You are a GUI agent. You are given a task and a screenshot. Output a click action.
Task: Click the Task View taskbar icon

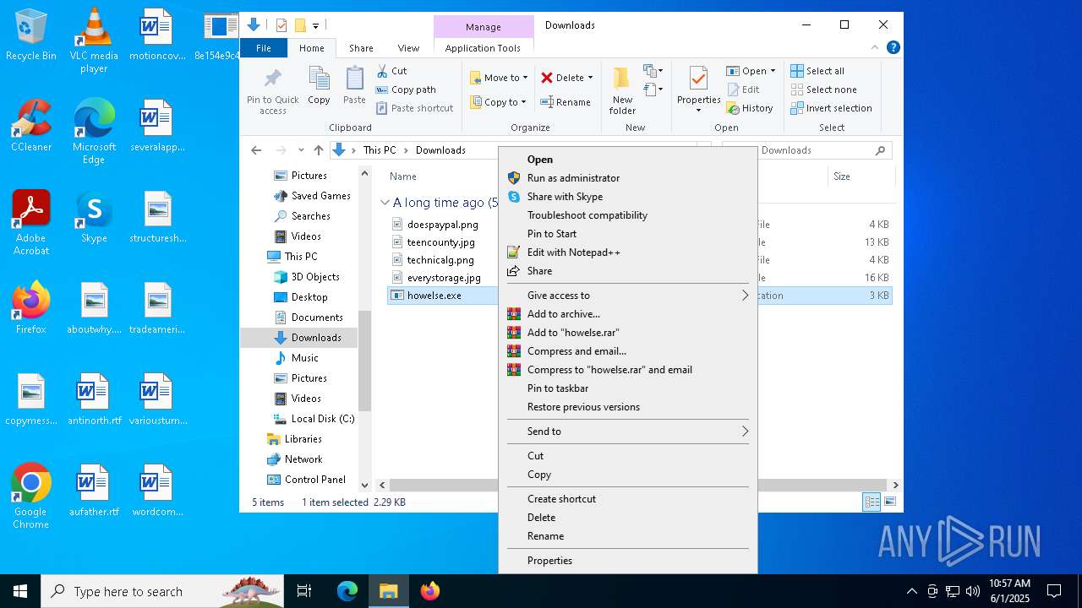[304, 591]
